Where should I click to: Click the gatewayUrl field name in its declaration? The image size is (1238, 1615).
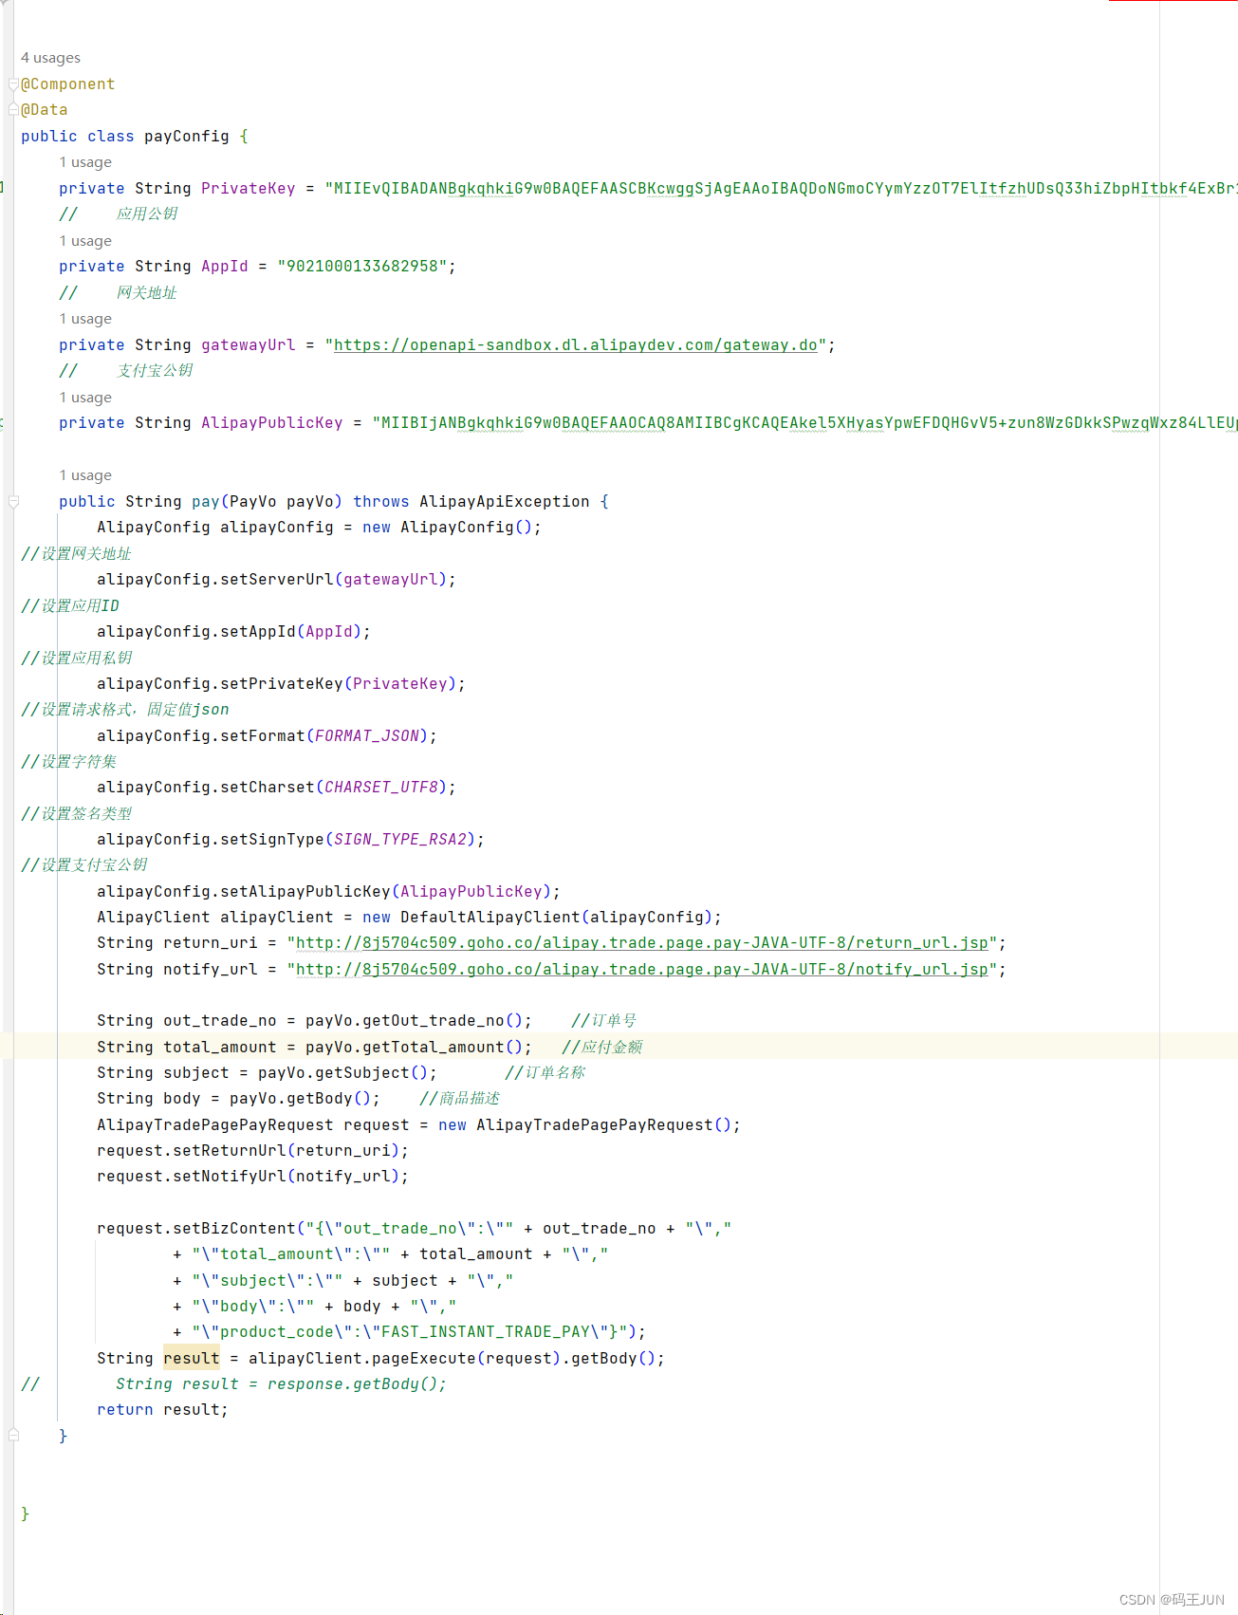[249, 345]
